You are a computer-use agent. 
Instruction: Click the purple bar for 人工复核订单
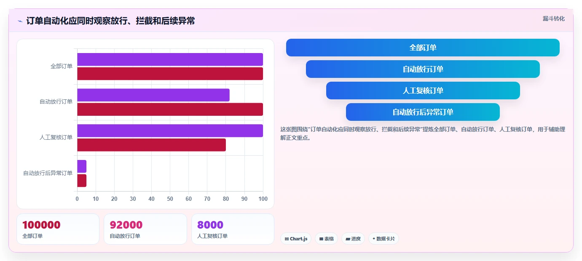[x=170, y=130]
